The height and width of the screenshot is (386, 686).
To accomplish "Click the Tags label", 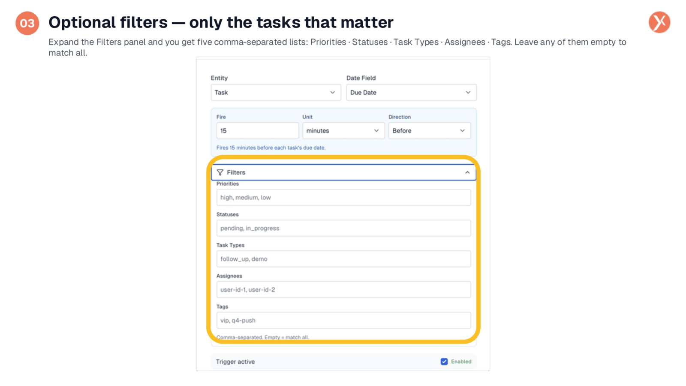I will tap(222, 307).
